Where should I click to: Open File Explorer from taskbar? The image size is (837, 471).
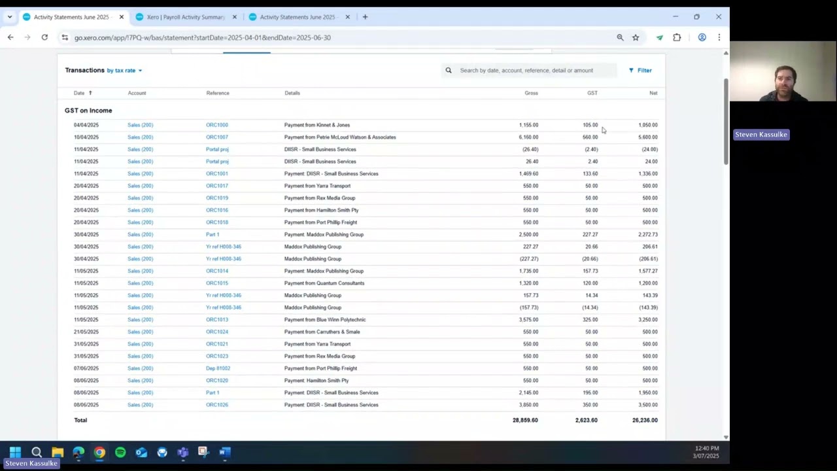point(58,452)
